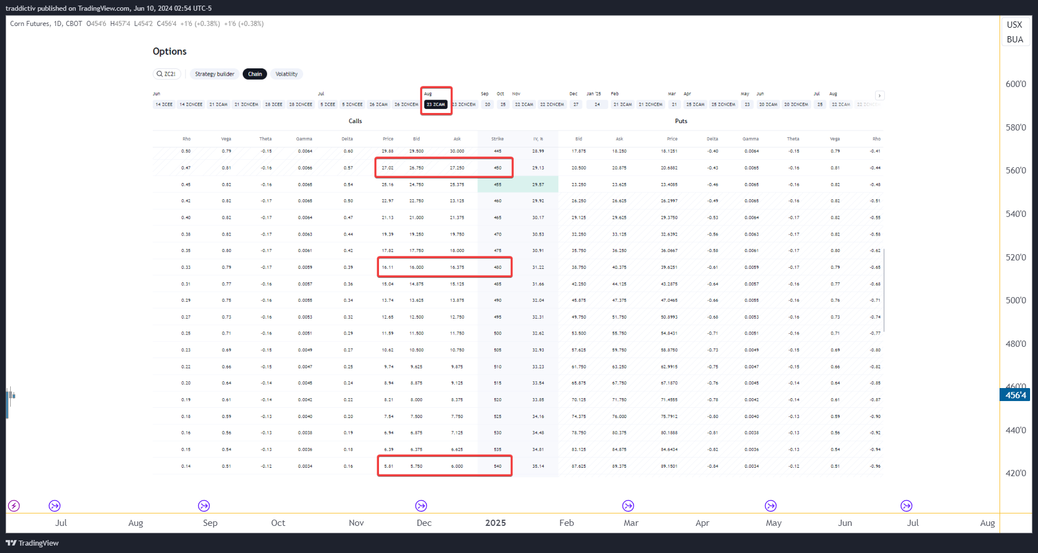This screenshot has width=1038, height=553.
Task: Click the 480 strike row
Action: pos(518,267)
